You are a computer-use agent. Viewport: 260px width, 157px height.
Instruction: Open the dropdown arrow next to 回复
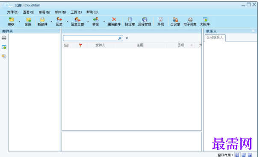68,21
